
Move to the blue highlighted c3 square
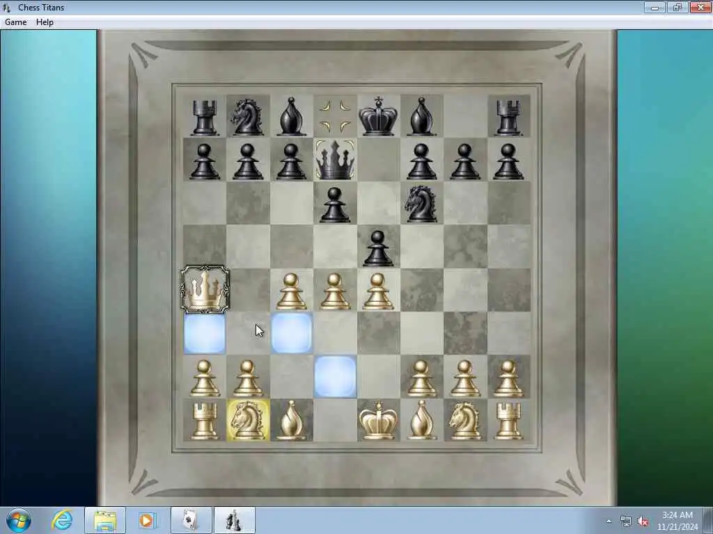coord(292,333)
